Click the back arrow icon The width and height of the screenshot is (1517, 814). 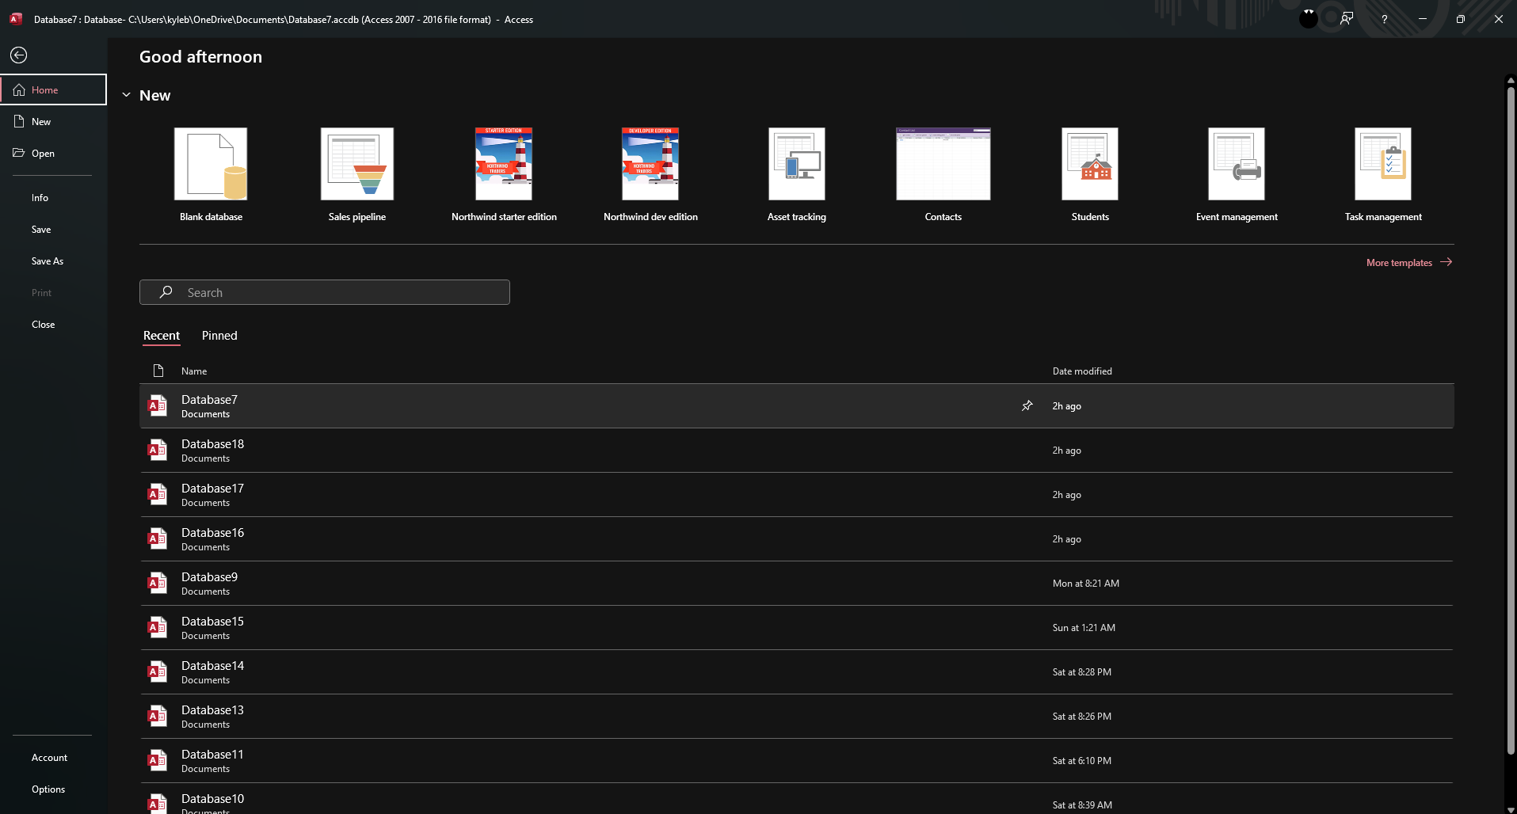point(19,55)
